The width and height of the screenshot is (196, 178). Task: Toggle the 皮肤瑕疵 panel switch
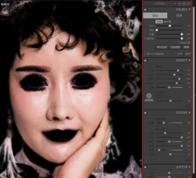point(146,113)
